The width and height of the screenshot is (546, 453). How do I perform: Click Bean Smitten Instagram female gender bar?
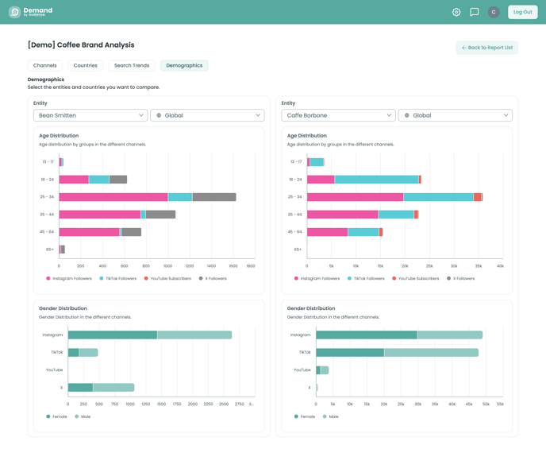[113, 335]
